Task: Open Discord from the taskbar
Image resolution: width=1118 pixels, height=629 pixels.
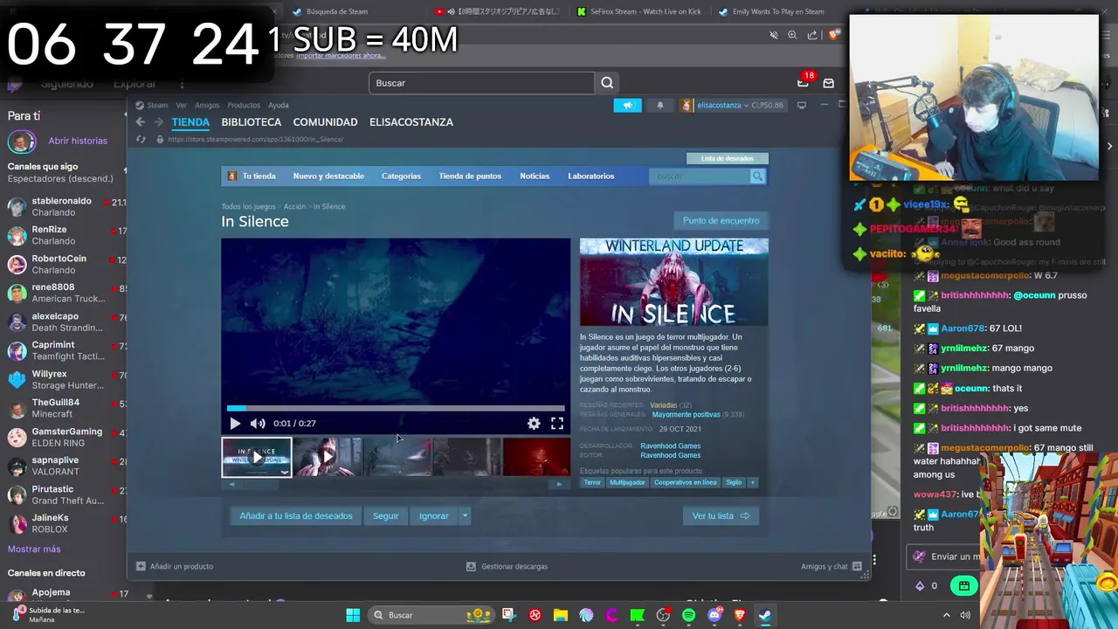Action: click(x=714, y=616)
